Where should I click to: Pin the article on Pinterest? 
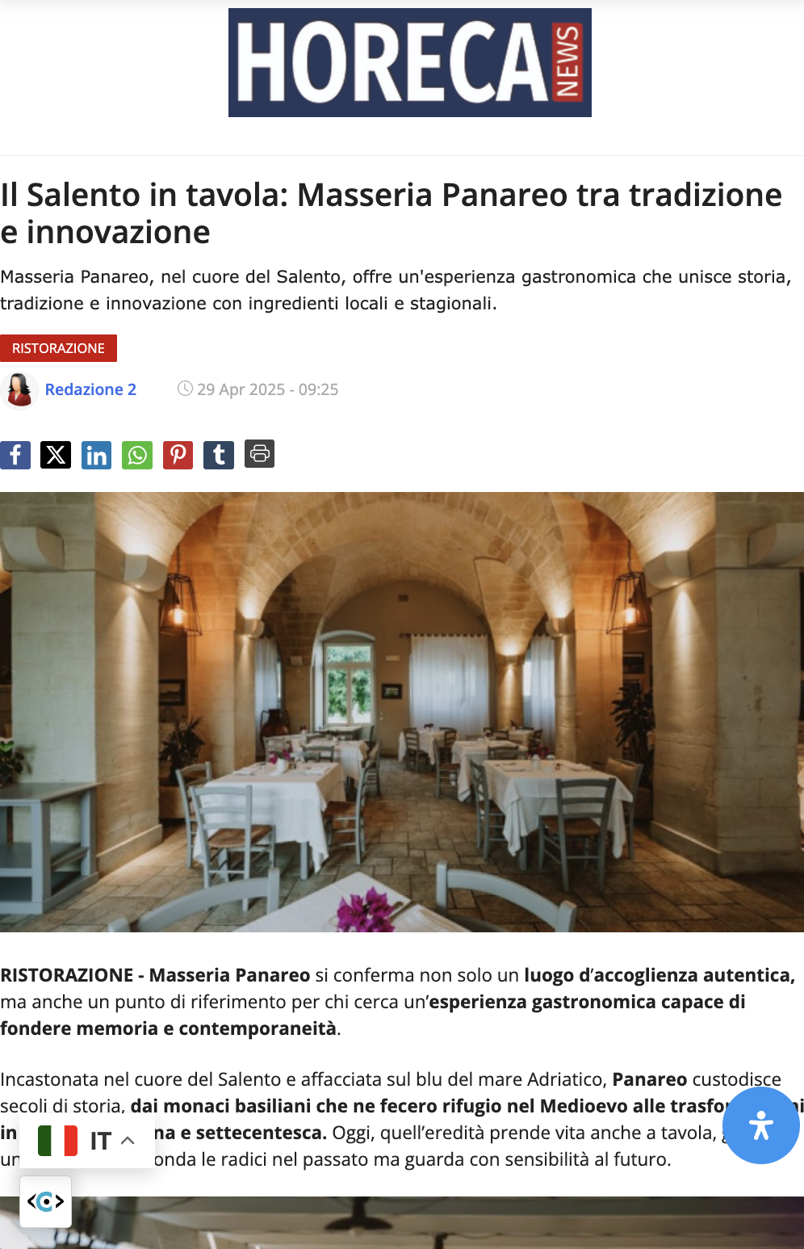pos(178,455)
